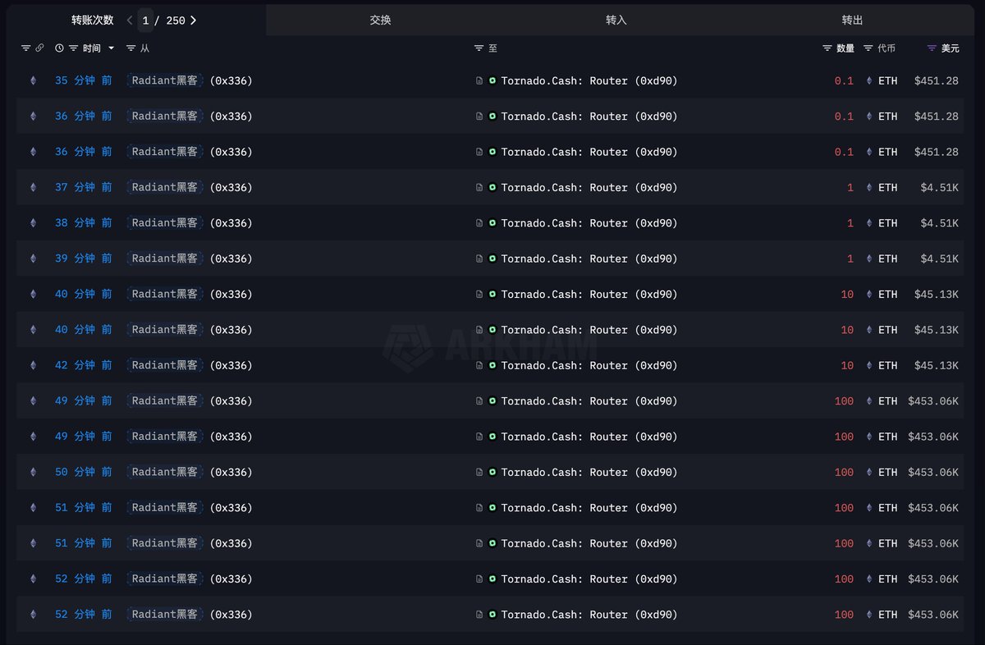This screenshot has height=645, width=985.
Task: Open the 39 分钟 前 transaction link
Action: click(x=83, y=258)
